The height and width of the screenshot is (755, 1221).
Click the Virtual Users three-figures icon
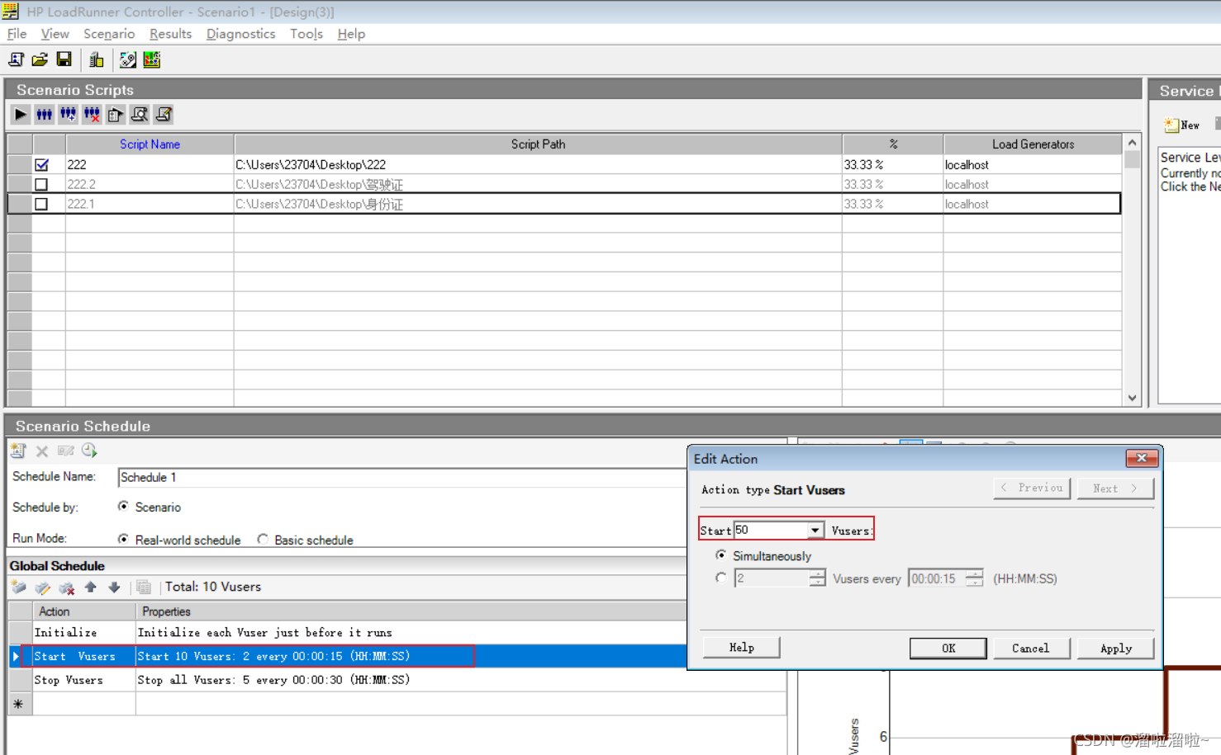pyautogui.click(x=45, y=115)
